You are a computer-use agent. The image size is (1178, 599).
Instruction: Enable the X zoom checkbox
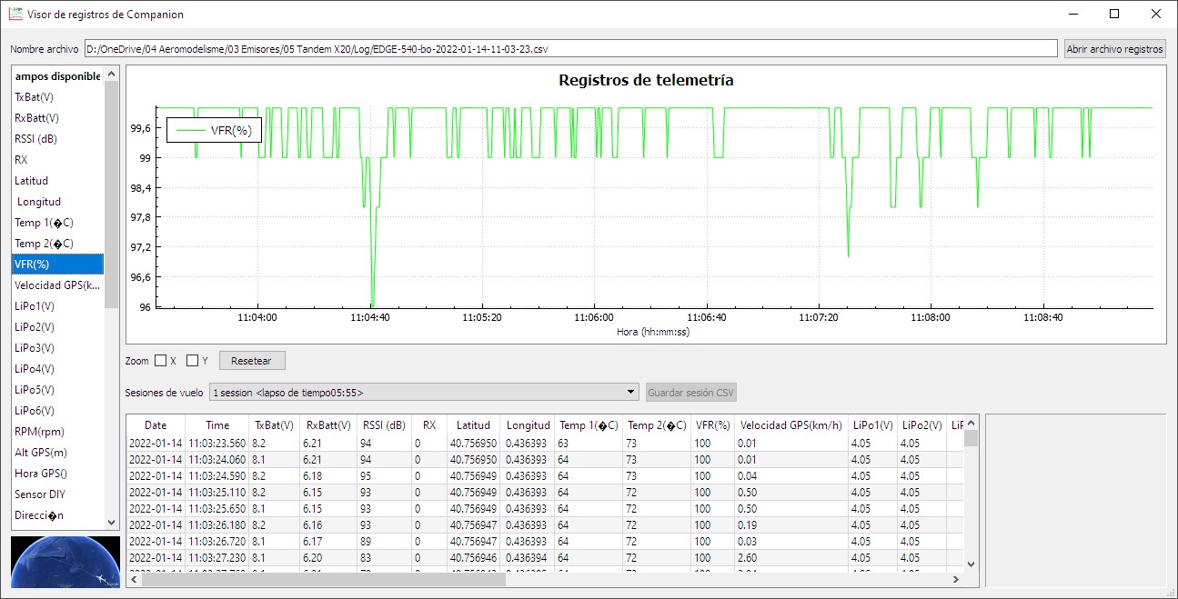coord(161,361)
